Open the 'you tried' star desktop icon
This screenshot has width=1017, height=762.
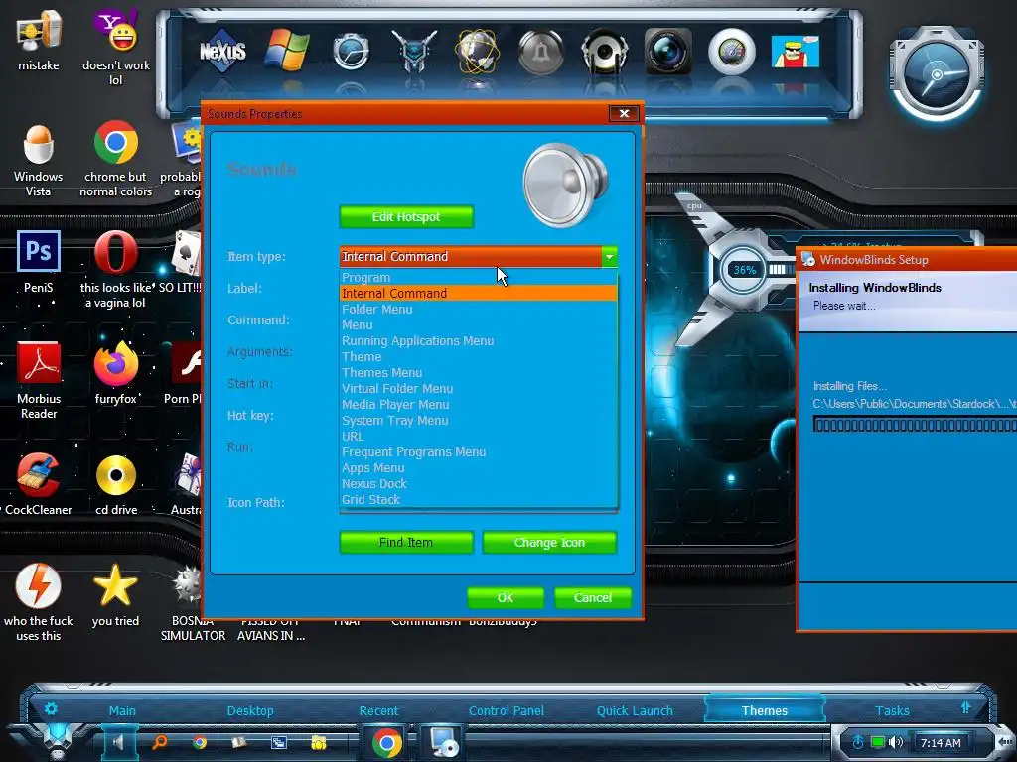[115, 595]
